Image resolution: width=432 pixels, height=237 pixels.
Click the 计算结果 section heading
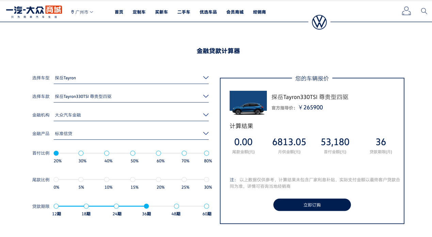(241, 126)
